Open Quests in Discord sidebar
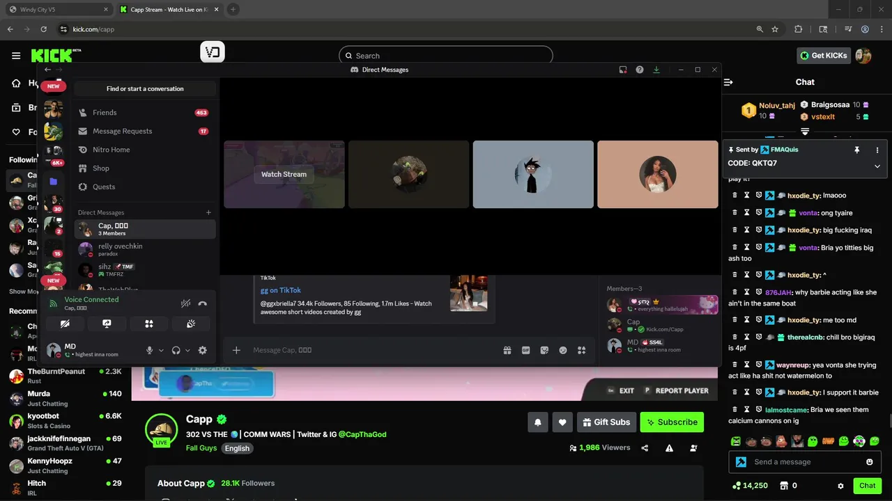Screen dimensions: 892x501 pyautogui.click(x=144, y=186)
